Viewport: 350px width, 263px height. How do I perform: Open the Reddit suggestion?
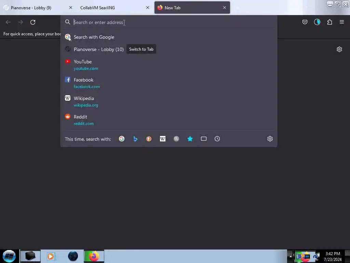(169, 120)
